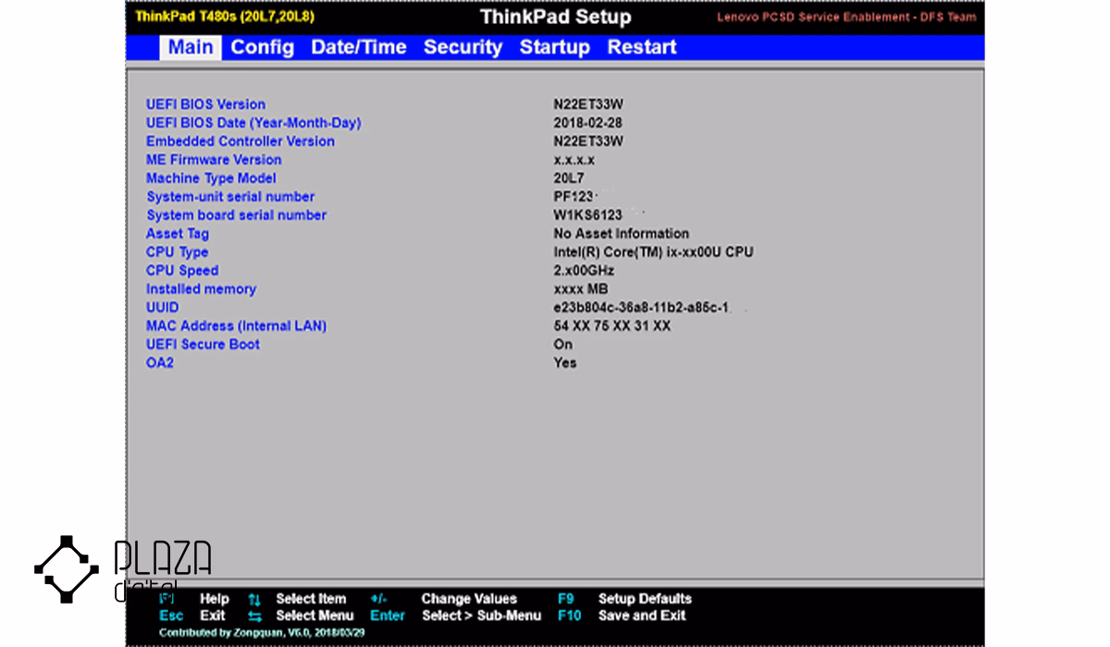Click the +/- Change Values hint
Image resolution: width=1110 pixels, height=647 pixels.
(x=444, y=599)
